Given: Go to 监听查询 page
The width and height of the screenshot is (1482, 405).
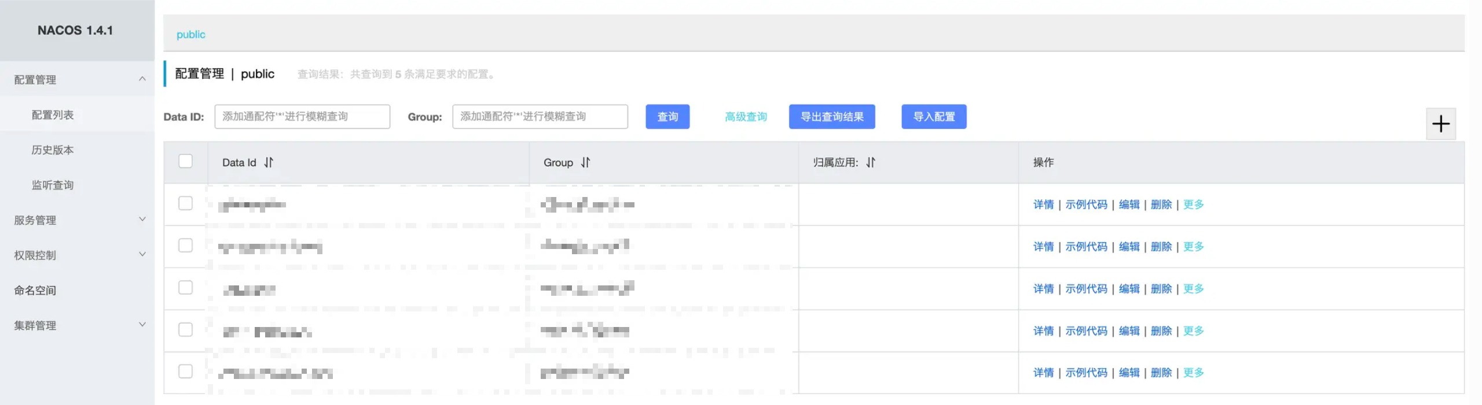Looking at the screenshot, I should pyautogui.click(x=53, y=185).
